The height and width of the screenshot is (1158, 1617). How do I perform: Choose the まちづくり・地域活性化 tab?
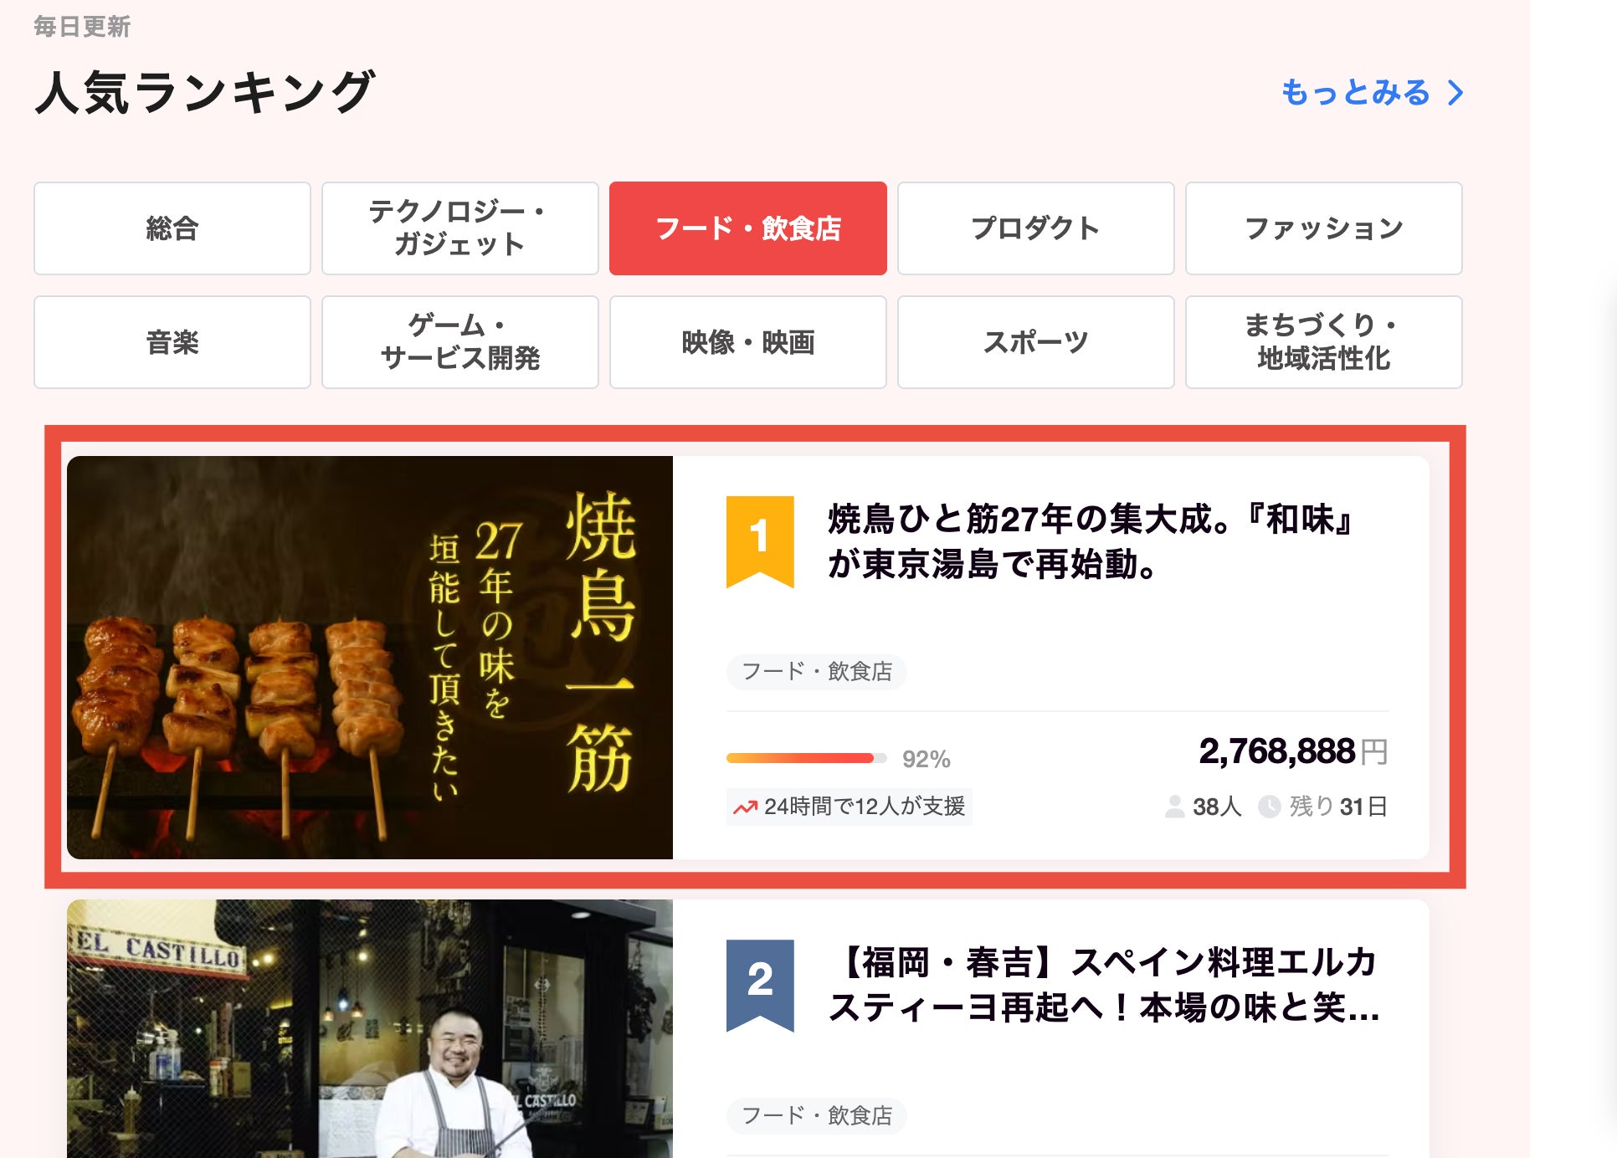coord(1324,342)
